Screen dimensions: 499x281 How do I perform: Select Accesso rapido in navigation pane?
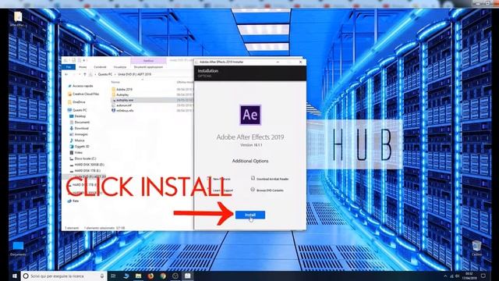click(83, 86)
